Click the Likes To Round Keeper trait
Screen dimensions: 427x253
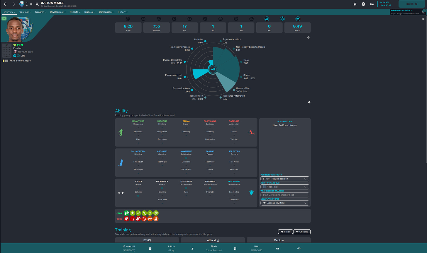(x=285, y=125)
